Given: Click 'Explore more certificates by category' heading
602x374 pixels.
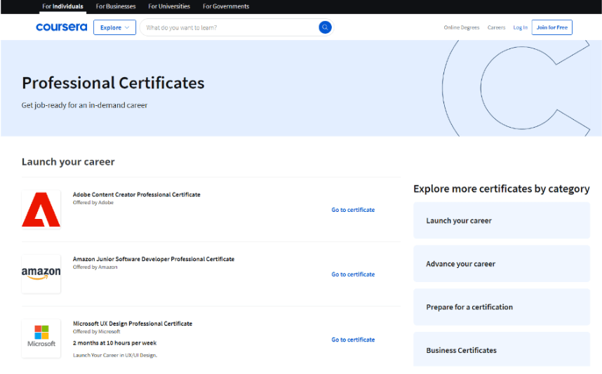Looking at the screenshot, I should tap(502, 189).
